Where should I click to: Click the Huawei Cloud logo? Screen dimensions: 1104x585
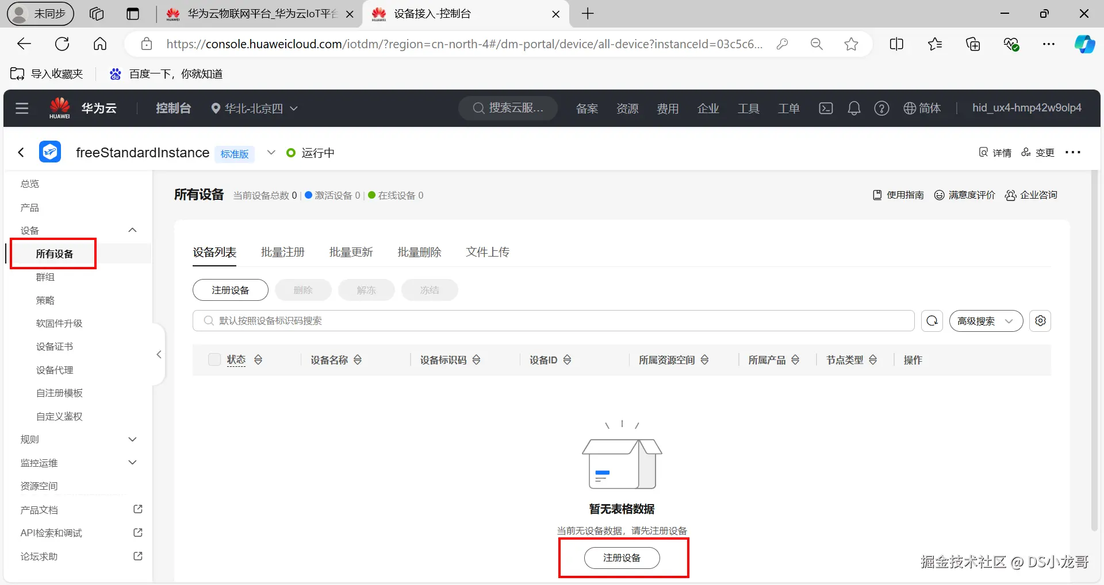(x=60, y=108)
